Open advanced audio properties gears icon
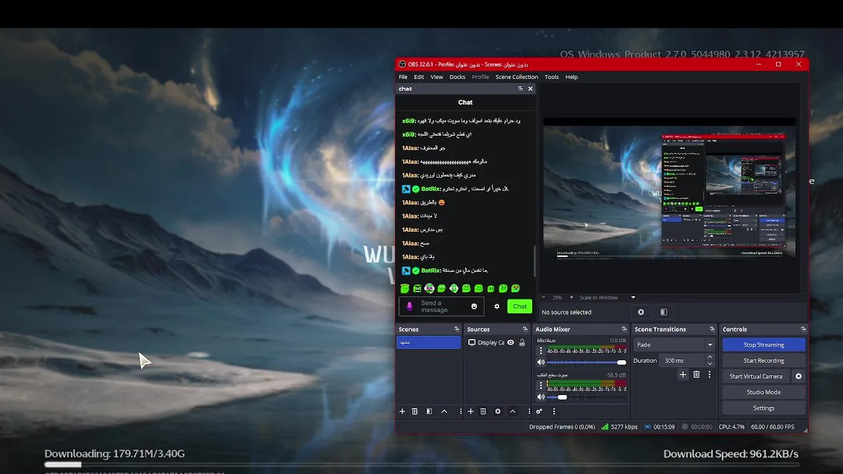The width and height of the screenshot is (843, 474). click(539, 411)
